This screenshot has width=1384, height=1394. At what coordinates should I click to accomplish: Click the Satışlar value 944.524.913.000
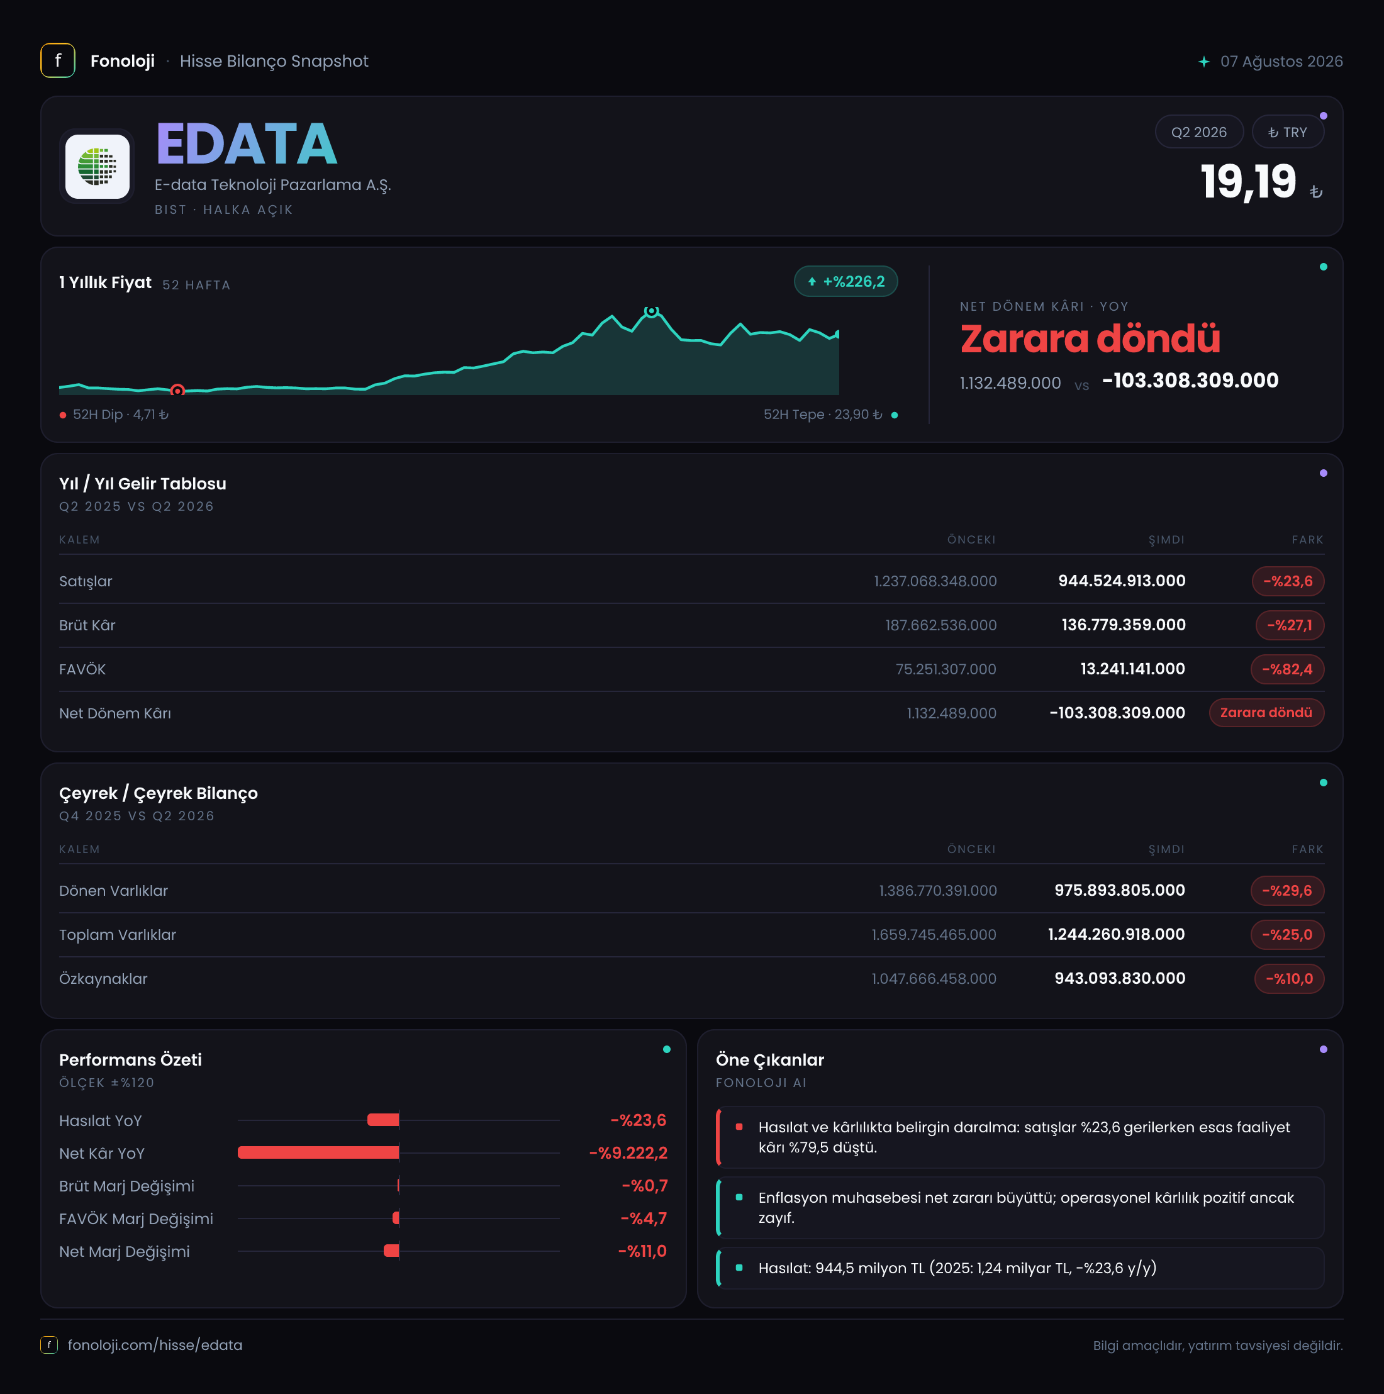[1121, 581]
